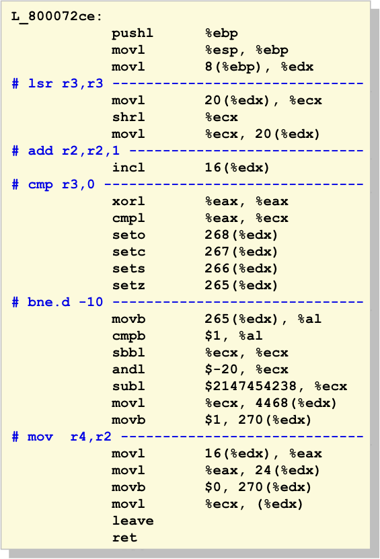Viewport: 380px width, 559px height.
Task: Click the setc 267(%edx) line
Action: click(x=194, y=252)
